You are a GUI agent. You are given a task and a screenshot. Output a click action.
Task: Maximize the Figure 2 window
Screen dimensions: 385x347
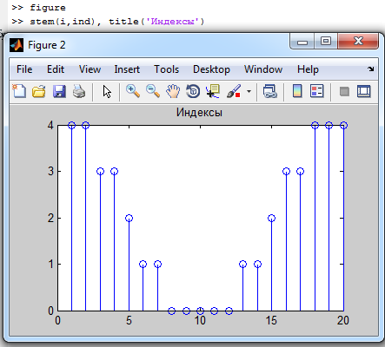[x=326, y=42]
